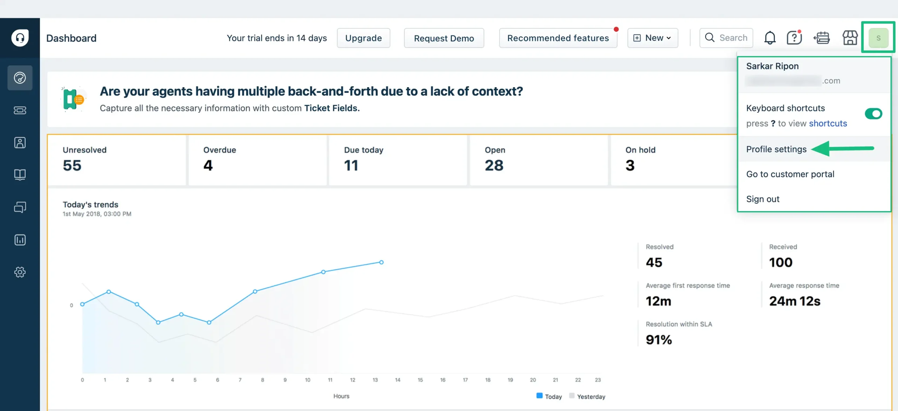The width and height of the screenshot is (898, 411).
Task: Open the On hold 3 card
Action: pyautogui.click(x=673, y=160)
